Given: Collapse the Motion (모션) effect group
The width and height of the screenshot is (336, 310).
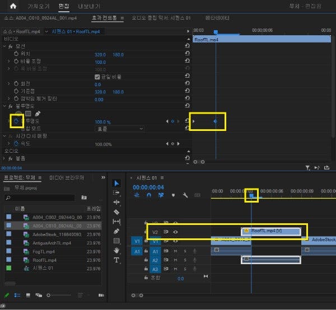Looking at the screenshot, I should point(5,46).
